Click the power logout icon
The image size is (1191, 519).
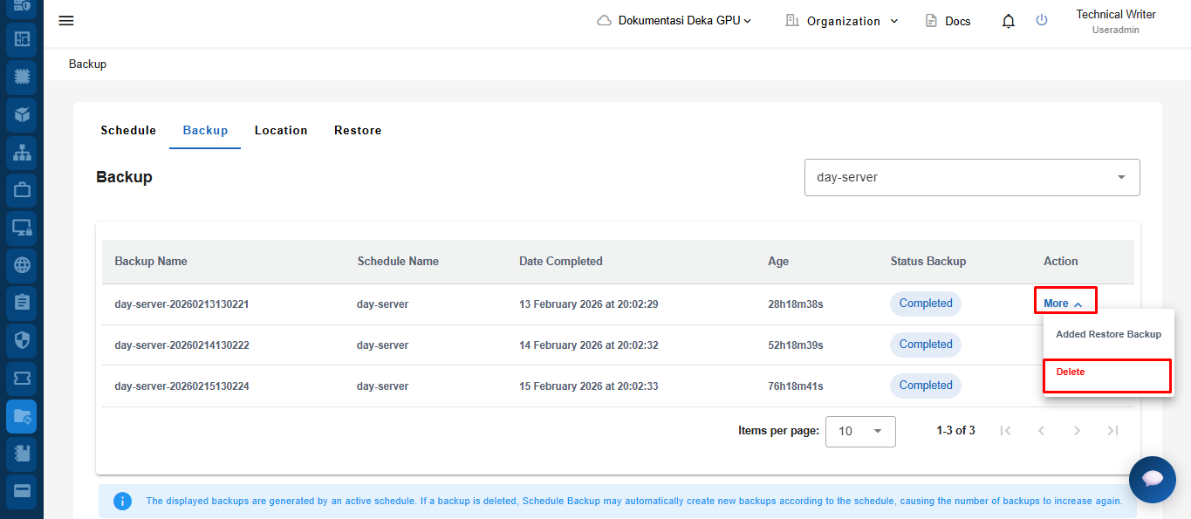point(1041,21)
